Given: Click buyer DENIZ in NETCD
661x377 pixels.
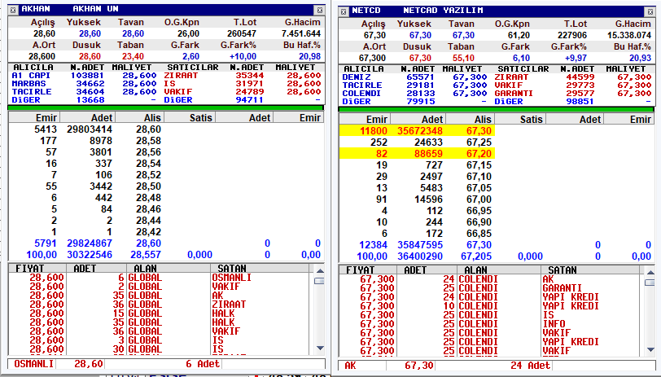Looking at the screenshot, I should tap(357, 77).
